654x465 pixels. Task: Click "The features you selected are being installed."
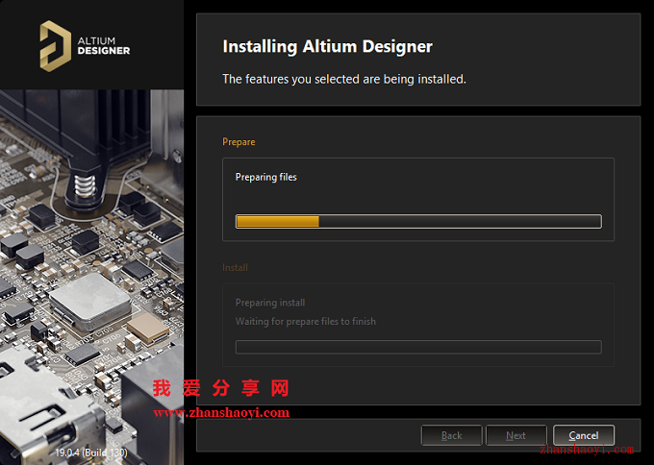(x=344, y=79)
